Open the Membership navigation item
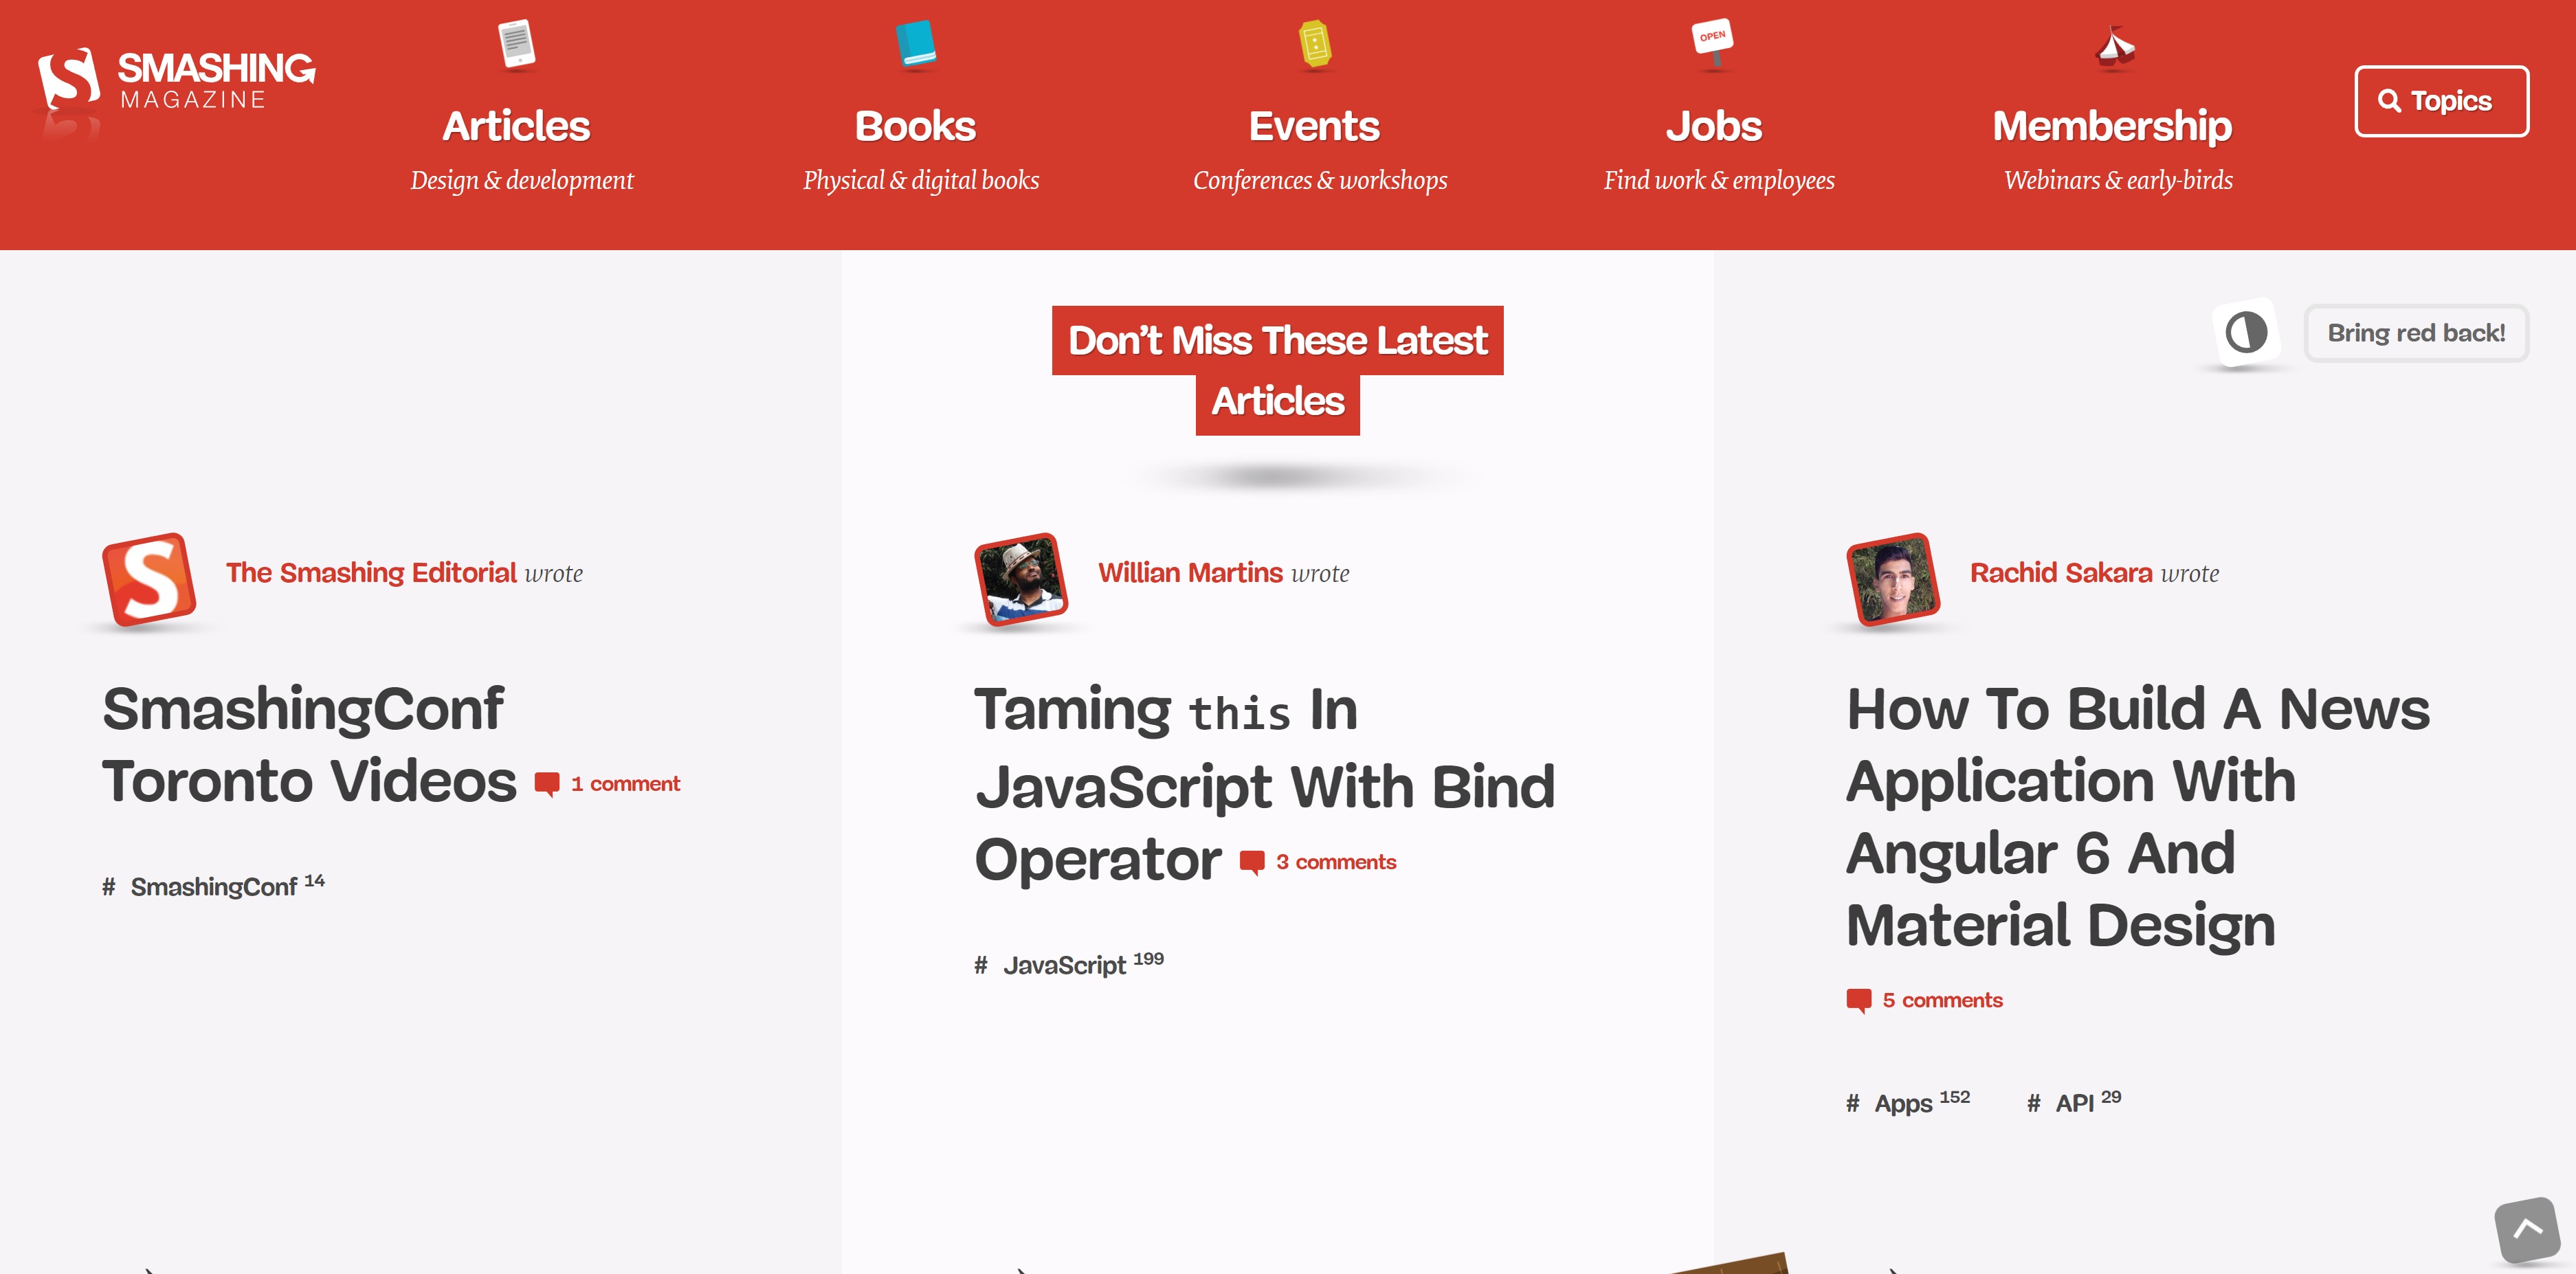This screenshot has width=2576, height=1274. click(x=2113, y=127)
